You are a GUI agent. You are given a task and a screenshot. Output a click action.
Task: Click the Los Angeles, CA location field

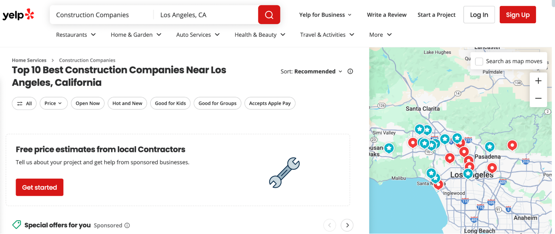(x=206, y=15)
